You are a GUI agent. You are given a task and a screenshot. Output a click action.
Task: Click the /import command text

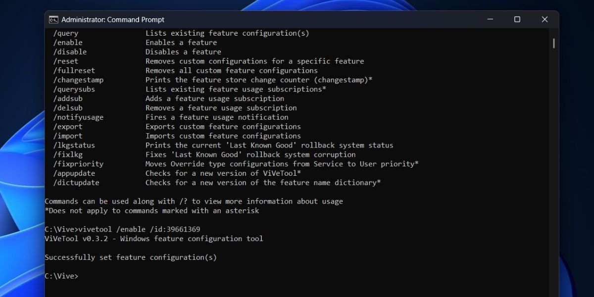[68, 136]
